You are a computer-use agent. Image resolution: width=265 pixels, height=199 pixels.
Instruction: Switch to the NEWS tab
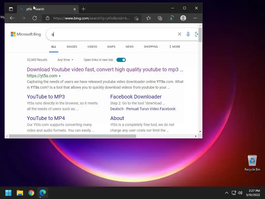pos(129,47)
